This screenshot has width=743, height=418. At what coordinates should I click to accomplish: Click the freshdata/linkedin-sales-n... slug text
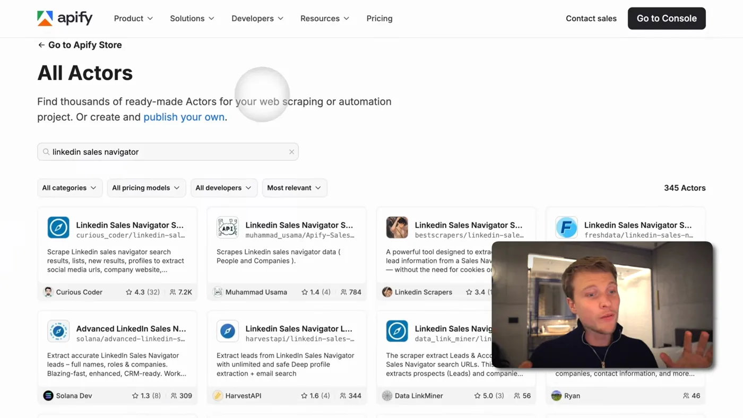tap(638, 235)
